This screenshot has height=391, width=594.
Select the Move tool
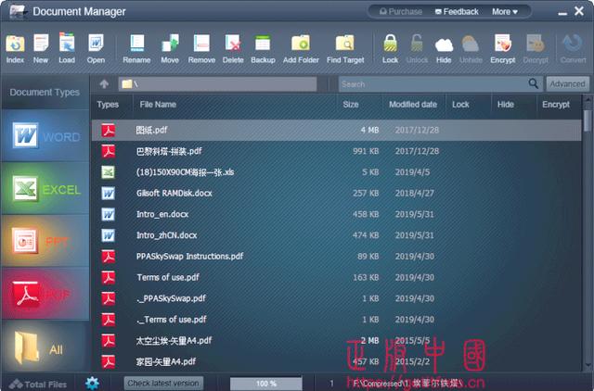point(170,48)
